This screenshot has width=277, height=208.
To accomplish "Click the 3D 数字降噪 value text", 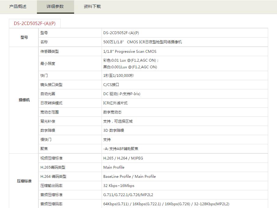I will tap(113, 131).
